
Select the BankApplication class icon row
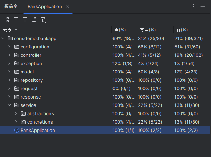105,130
